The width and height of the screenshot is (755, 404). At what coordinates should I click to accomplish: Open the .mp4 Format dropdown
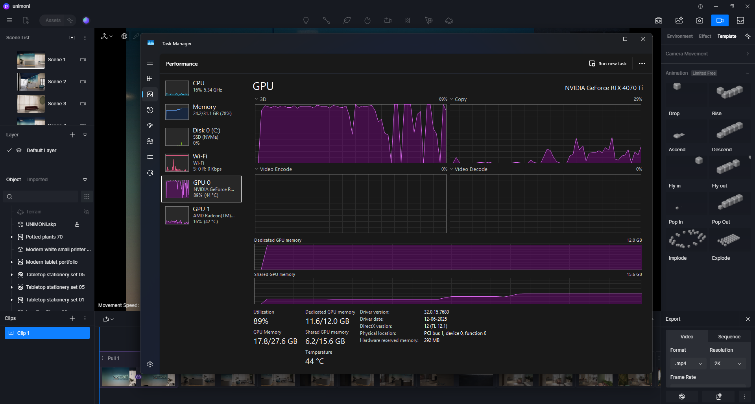point(688,364)
